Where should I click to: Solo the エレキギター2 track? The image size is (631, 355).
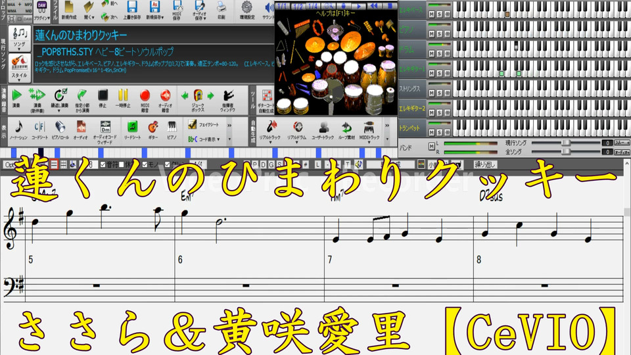click(440, 112)
